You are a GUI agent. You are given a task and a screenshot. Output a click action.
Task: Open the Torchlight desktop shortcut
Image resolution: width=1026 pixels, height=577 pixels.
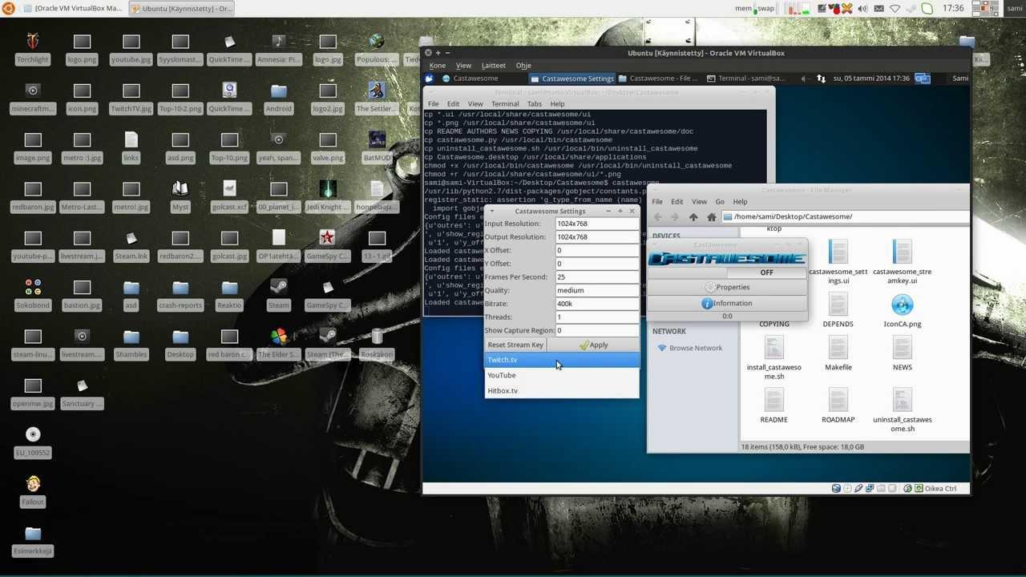32,42
